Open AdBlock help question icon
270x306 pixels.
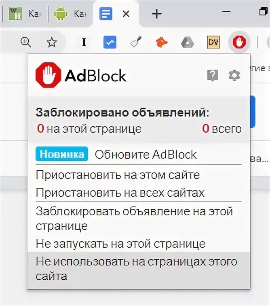(213, 75)
